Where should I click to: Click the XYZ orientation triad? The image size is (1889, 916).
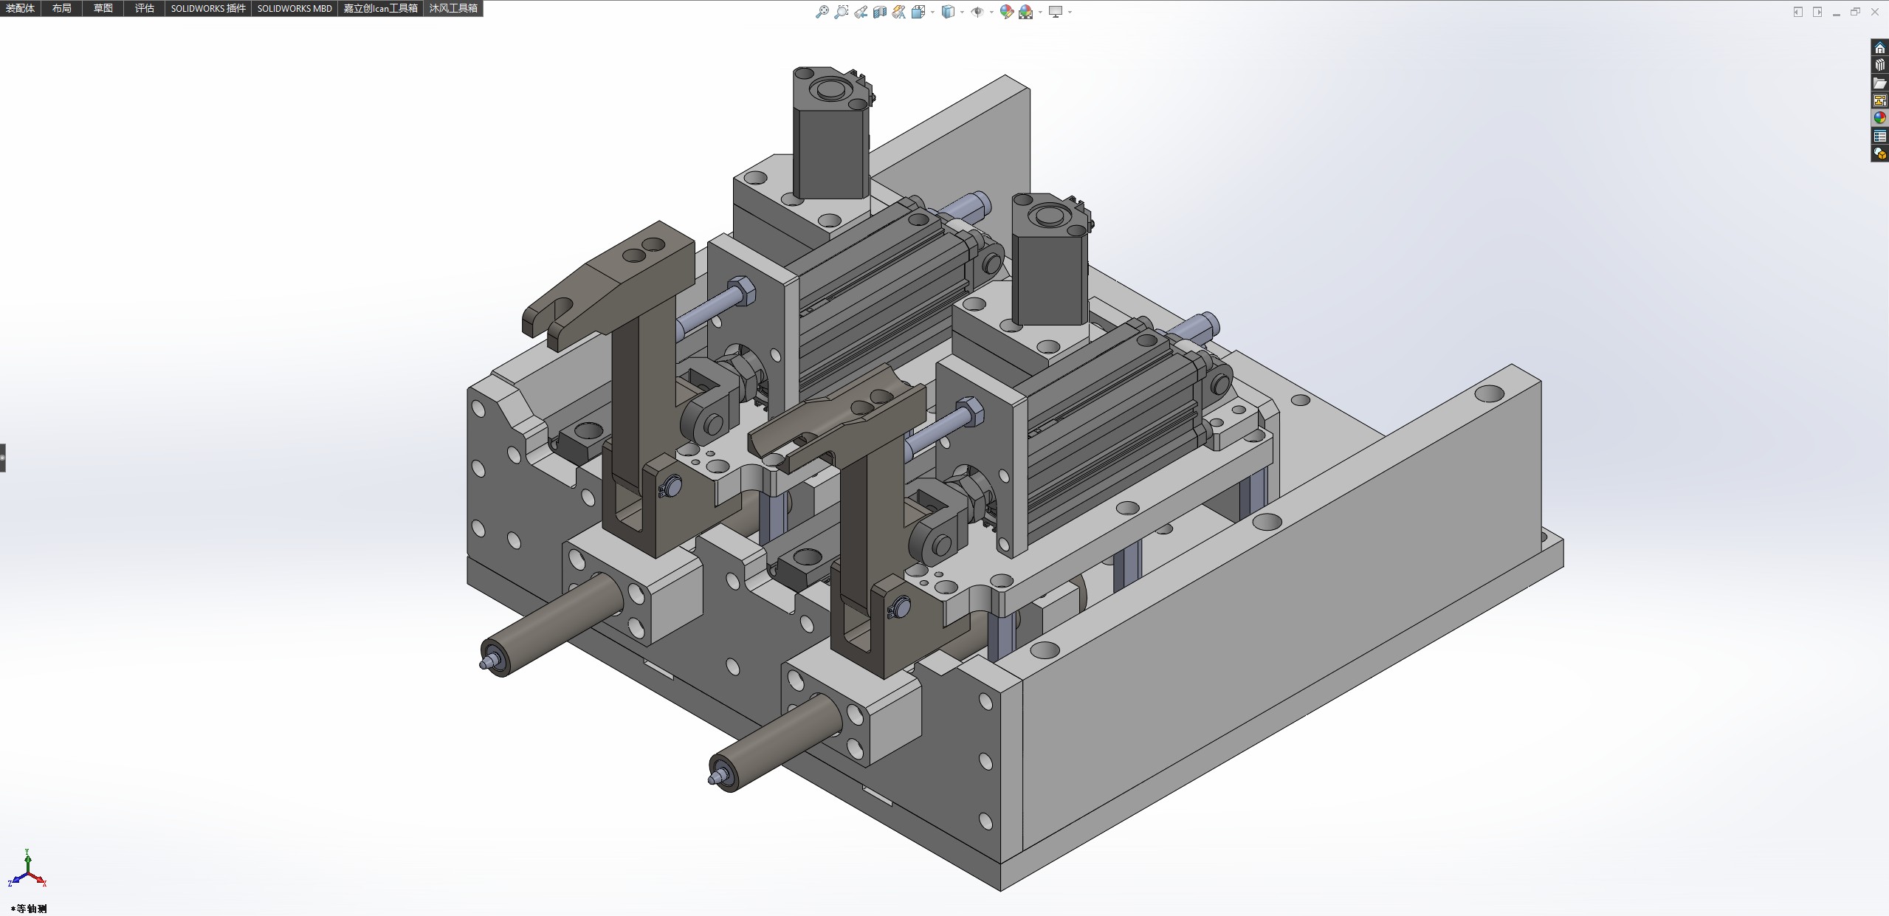(27, 869)
